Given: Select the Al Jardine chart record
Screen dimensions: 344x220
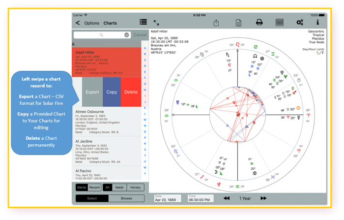Looking at the screenshot, I should 107,151.
